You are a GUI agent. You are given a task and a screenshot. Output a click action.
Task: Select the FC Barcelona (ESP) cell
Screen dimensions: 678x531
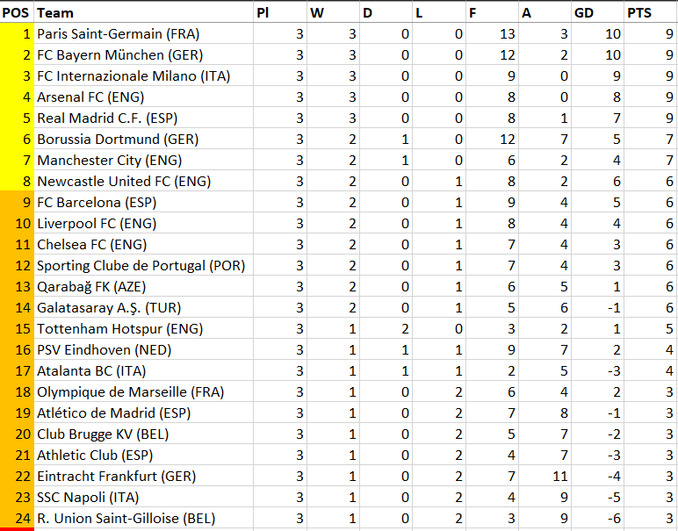tap(143, 202)
